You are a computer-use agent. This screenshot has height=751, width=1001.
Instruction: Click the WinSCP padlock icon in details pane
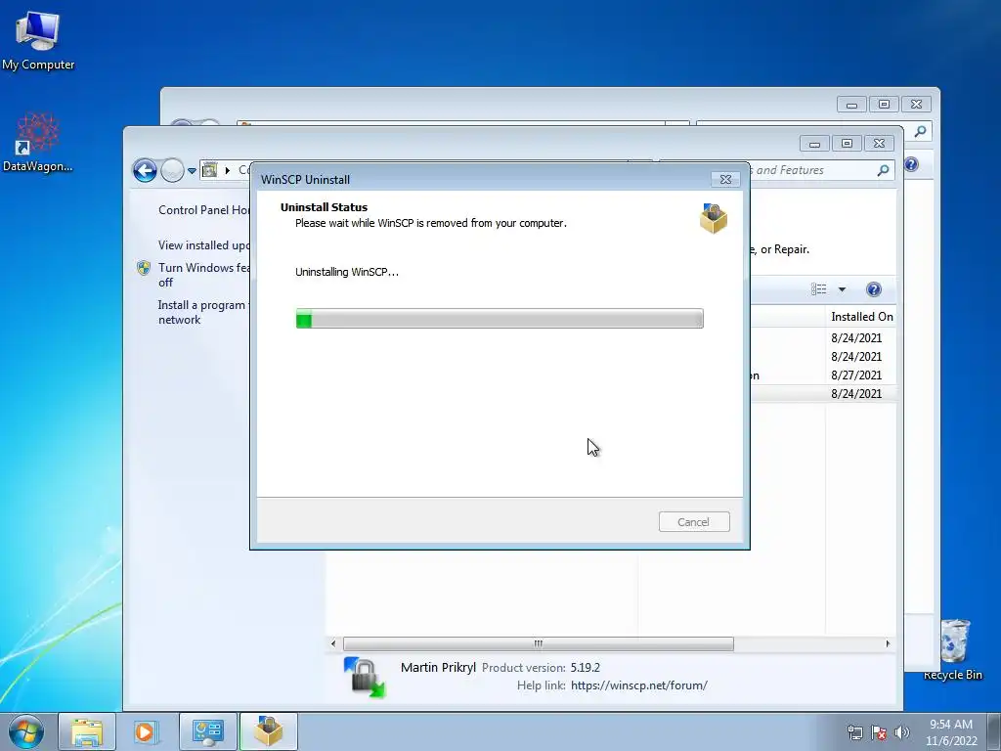click(365, 677)
